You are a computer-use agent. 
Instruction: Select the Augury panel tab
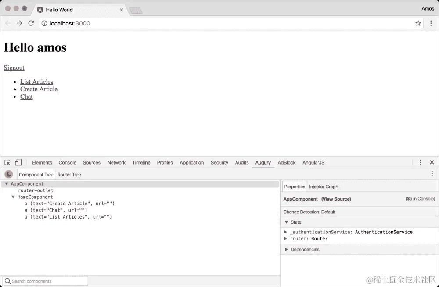pyautogui.click(x=263, y=163)
